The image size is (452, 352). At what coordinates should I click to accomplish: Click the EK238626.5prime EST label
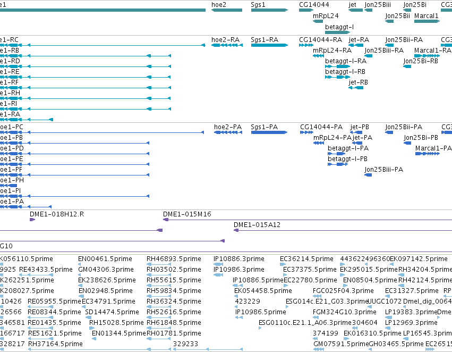[x=107, y=280]
